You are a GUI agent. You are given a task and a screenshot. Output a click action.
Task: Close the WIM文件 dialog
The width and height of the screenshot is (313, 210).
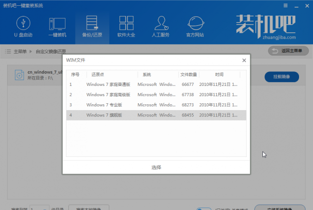click(x=244, y=60)
